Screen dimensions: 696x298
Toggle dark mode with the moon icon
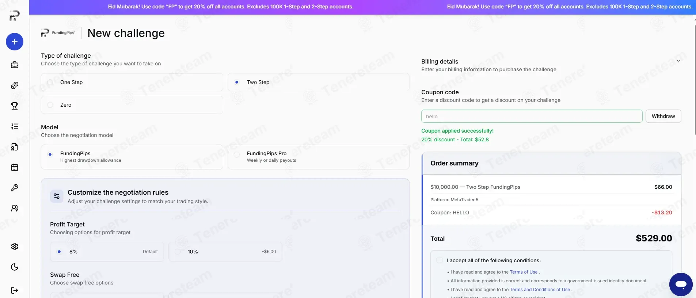coord(15,267)
